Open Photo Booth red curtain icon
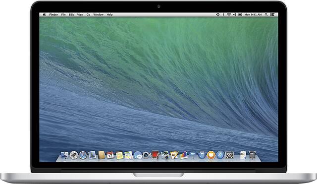The image size is (317, 184). [x=156, y=155]
